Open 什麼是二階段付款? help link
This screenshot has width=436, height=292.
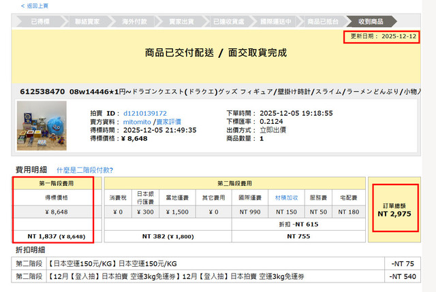84,170
